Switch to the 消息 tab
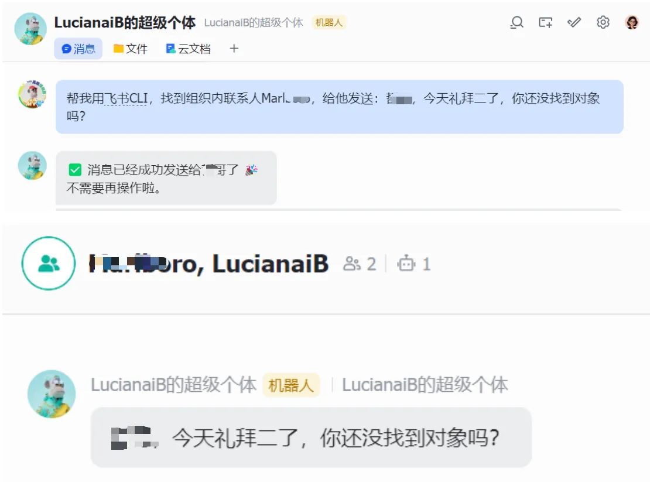This screenshot has width=650, height=482. (x=78, y=49)
